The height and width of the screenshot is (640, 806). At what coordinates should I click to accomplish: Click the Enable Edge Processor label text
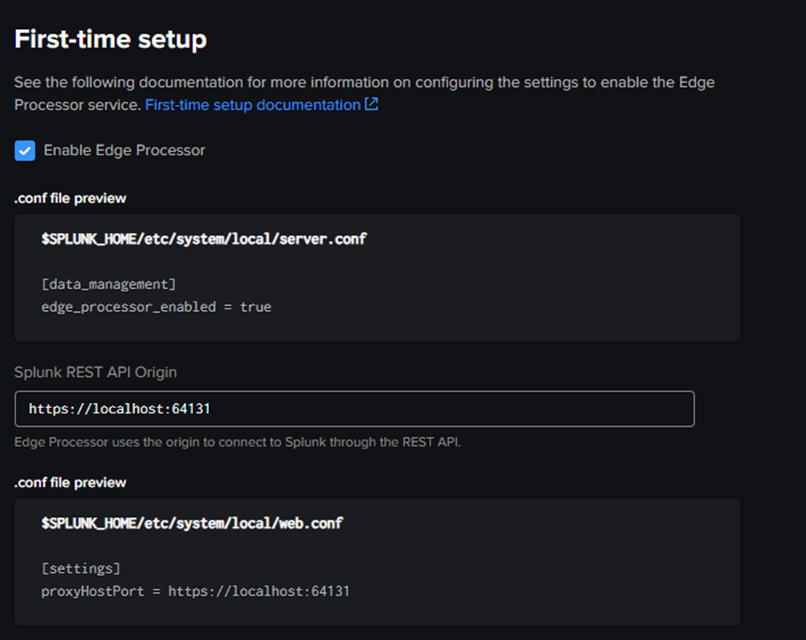tap(125, 151)
